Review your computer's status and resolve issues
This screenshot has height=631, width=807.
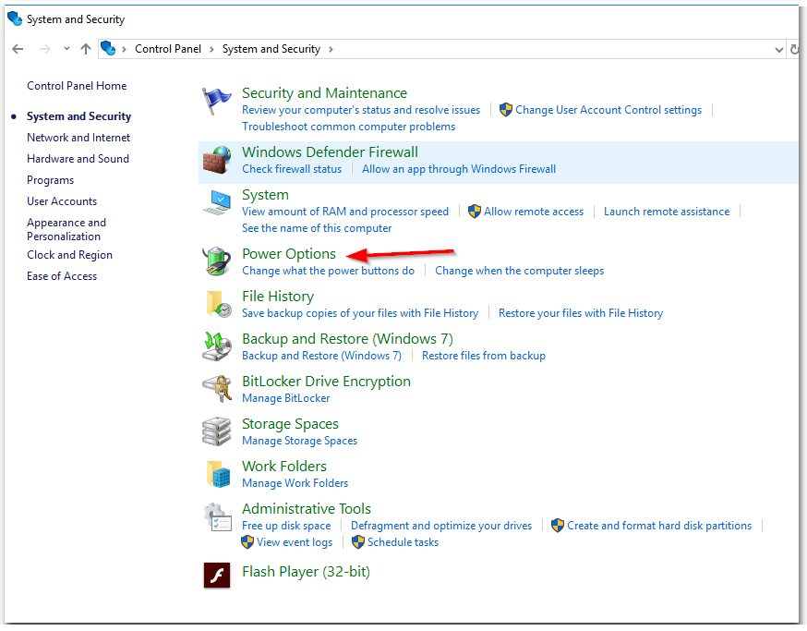[x=361, y=110]
